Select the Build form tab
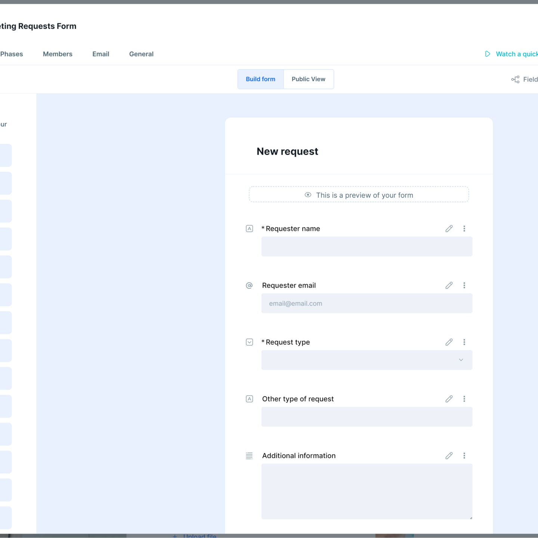Screen dimensions: 538x538 point(260,79)
